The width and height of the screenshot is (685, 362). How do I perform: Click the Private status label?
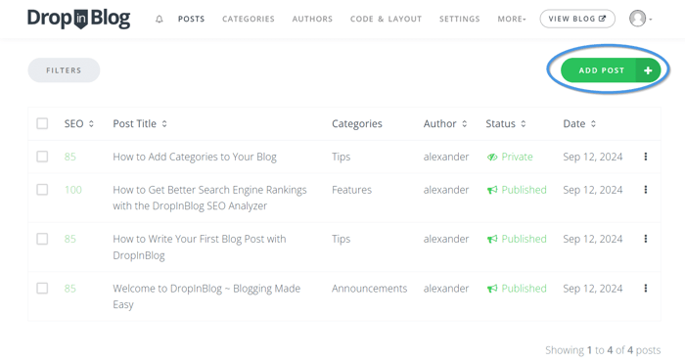point(517,157)
